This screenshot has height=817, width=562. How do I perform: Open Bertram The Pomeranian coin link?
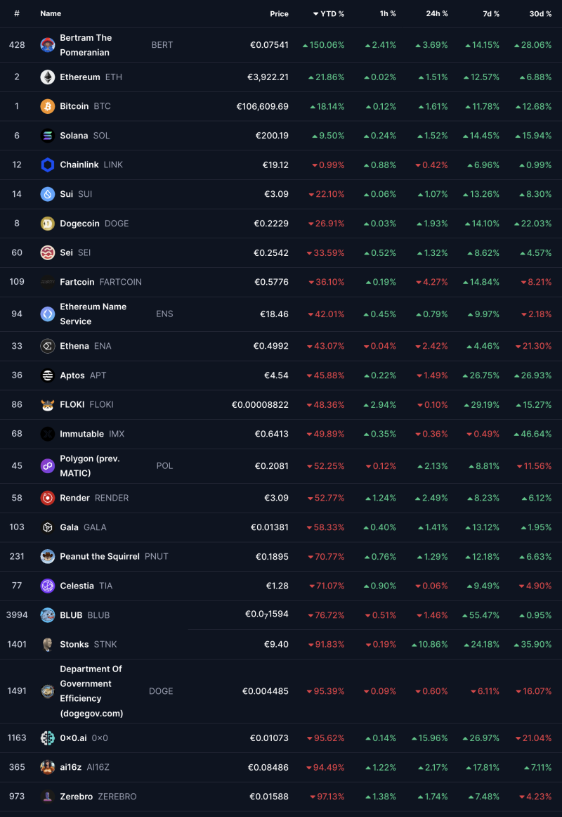click(86, 45)
